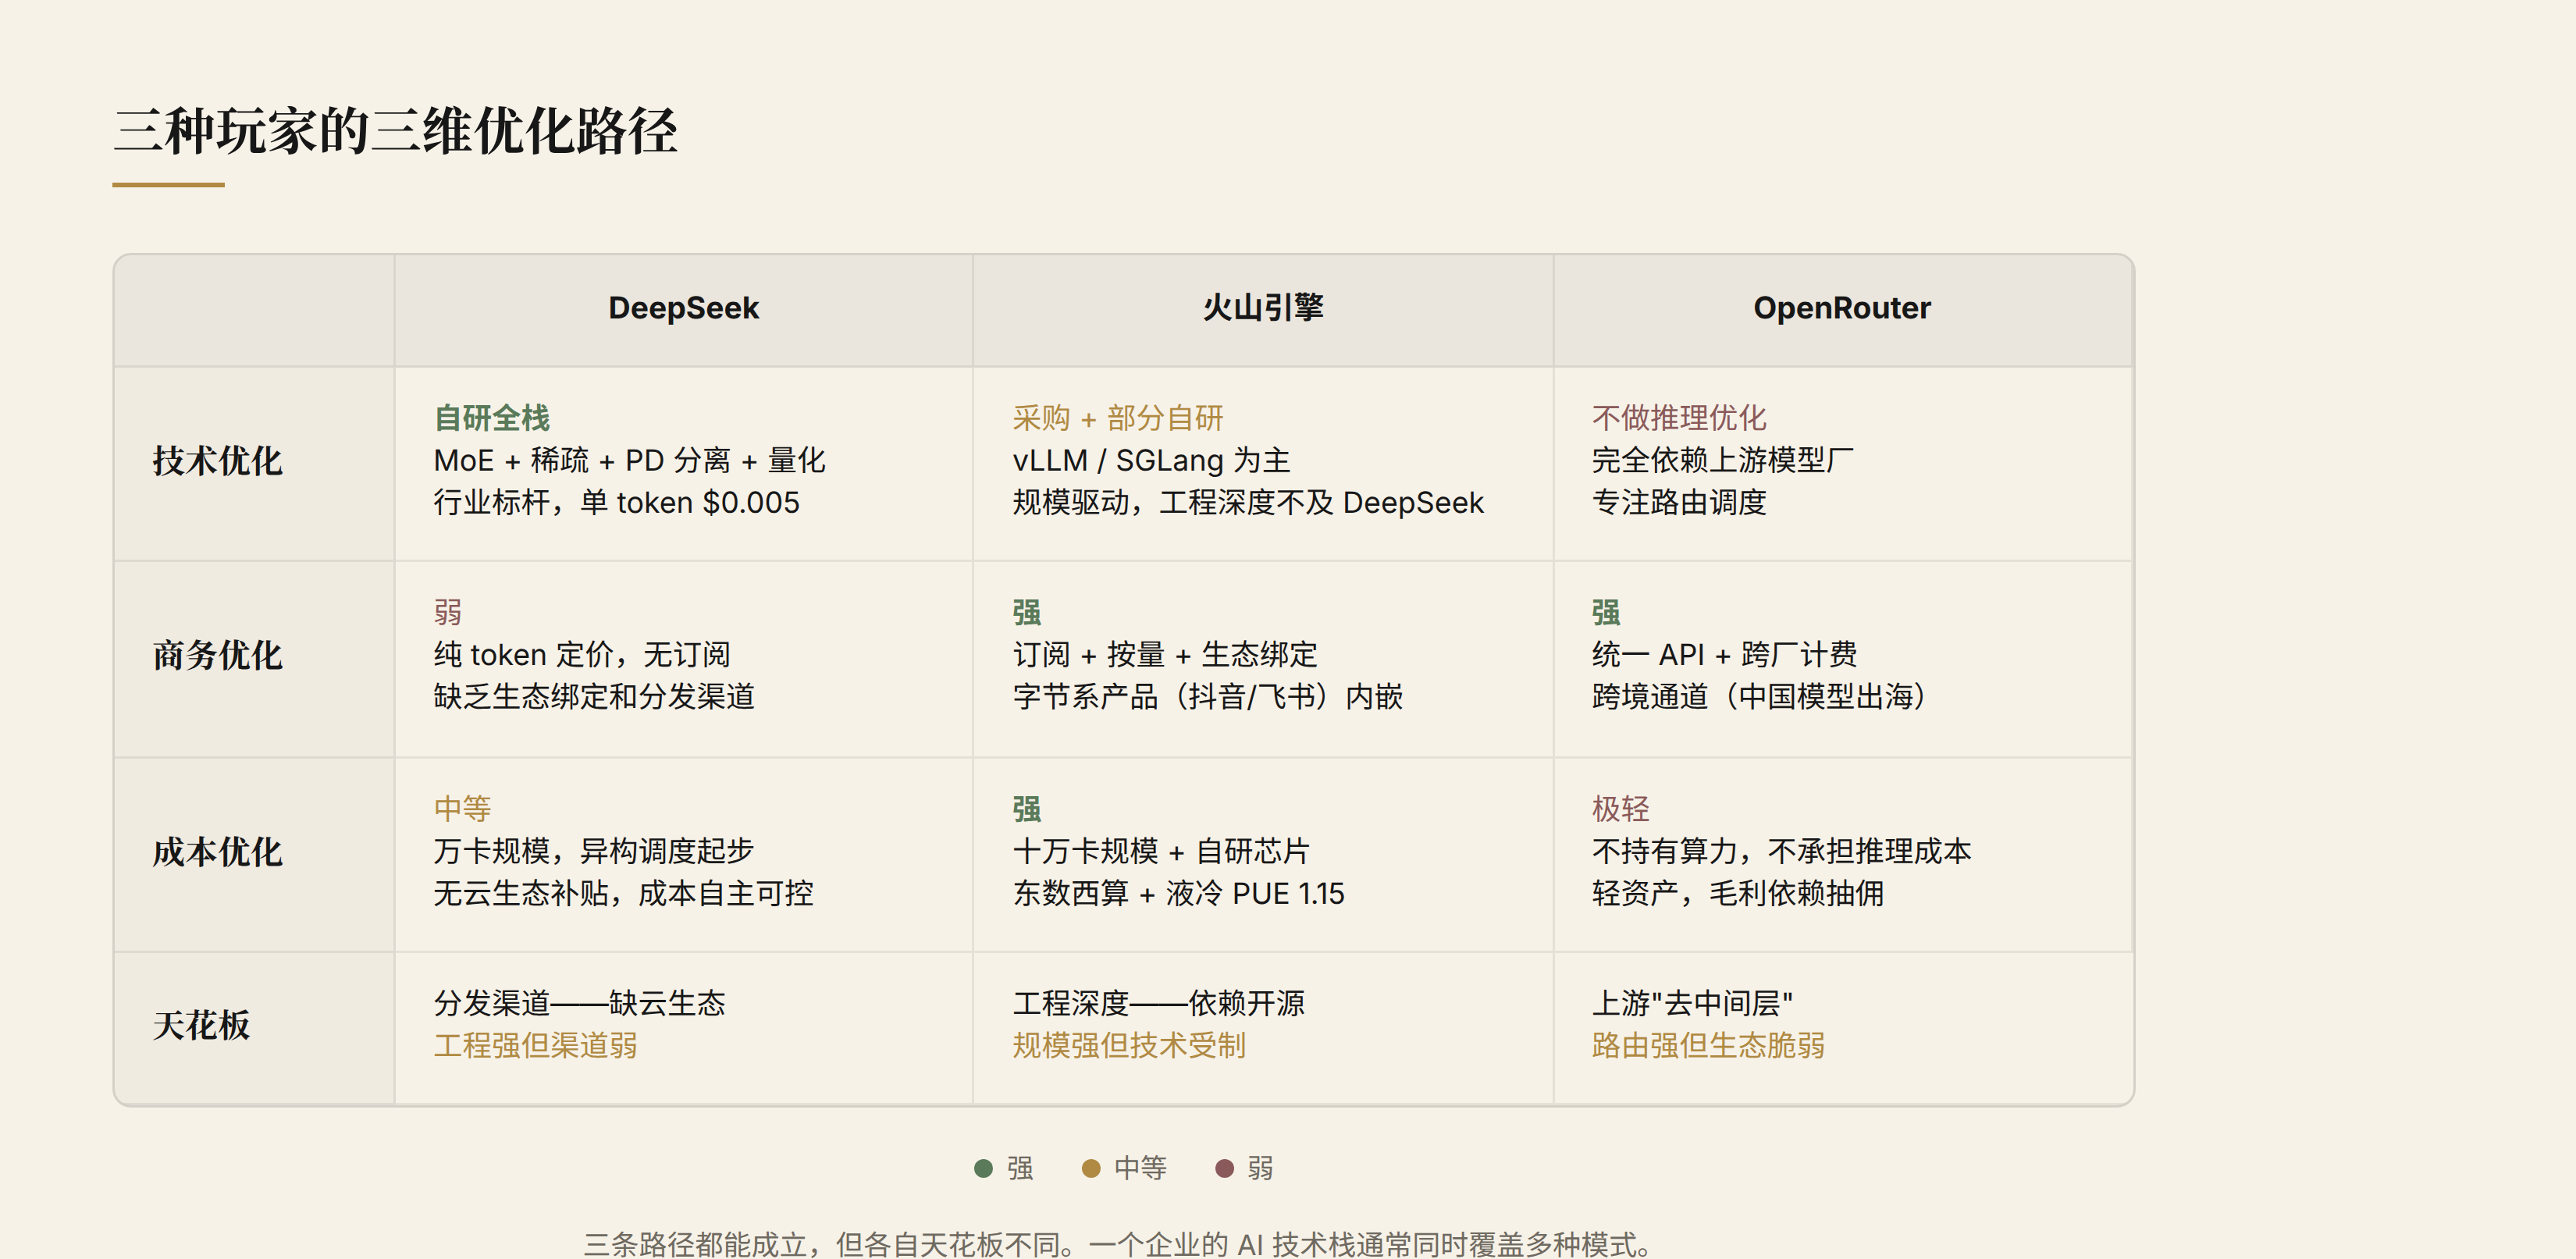Click the 中等 legend label
This screenshot has width=2576, height=1259.
1141,1168
